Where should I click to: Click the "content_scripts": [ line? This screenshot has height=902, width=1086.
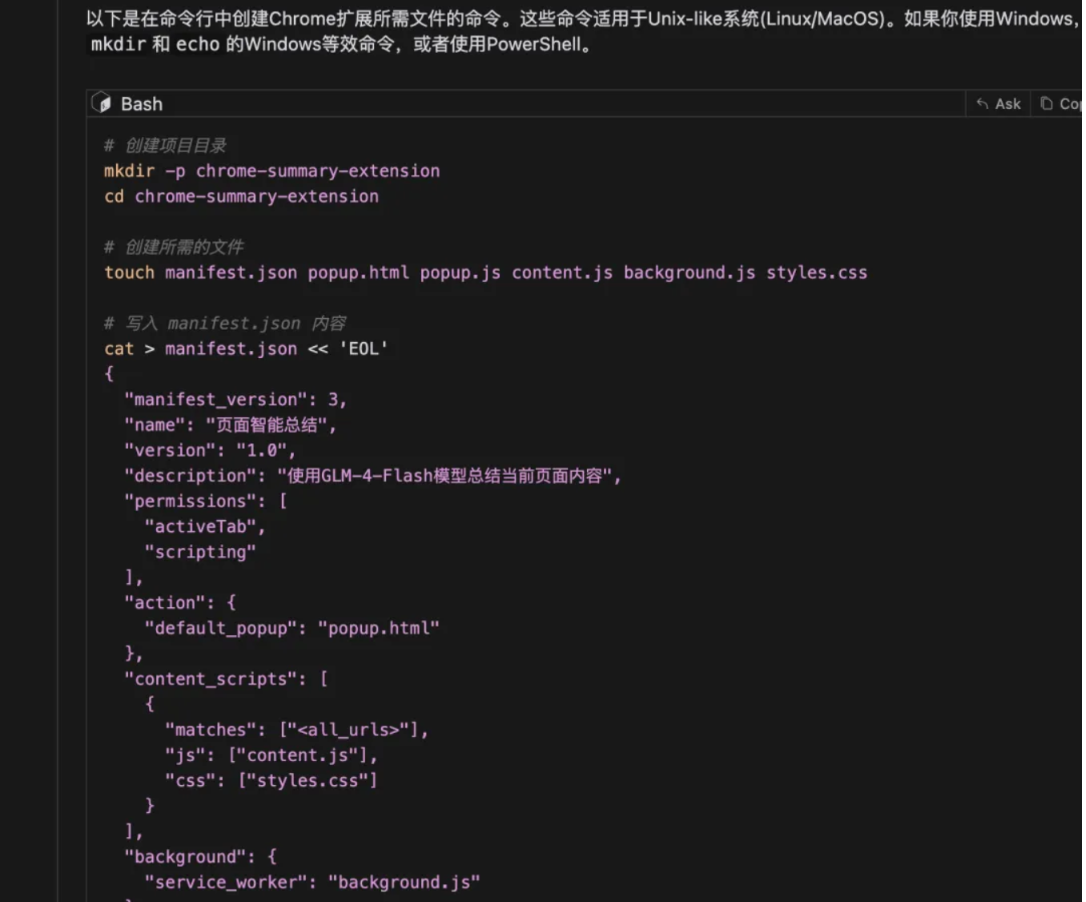(226, 679)
